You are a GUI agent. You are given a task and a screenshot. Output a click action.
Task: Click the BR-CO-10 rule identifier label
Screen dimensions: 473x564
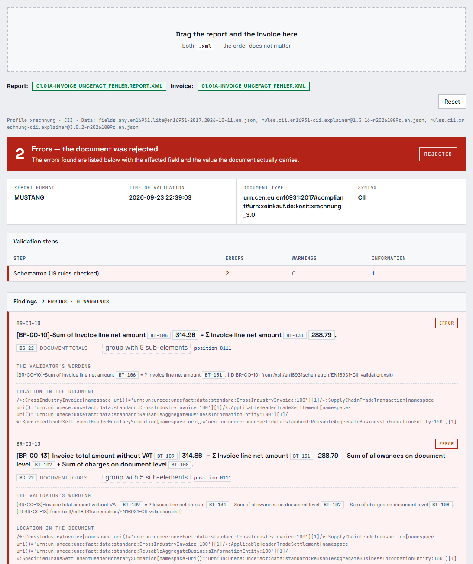29,323
